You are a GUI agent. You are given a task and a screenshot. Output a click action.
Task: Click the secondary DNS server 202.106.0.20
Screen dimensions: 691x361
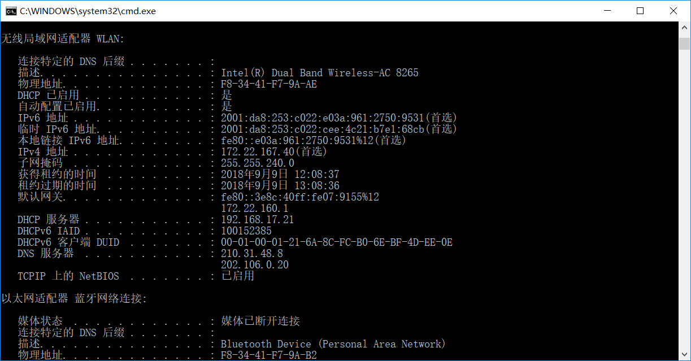tap(255, 265)
